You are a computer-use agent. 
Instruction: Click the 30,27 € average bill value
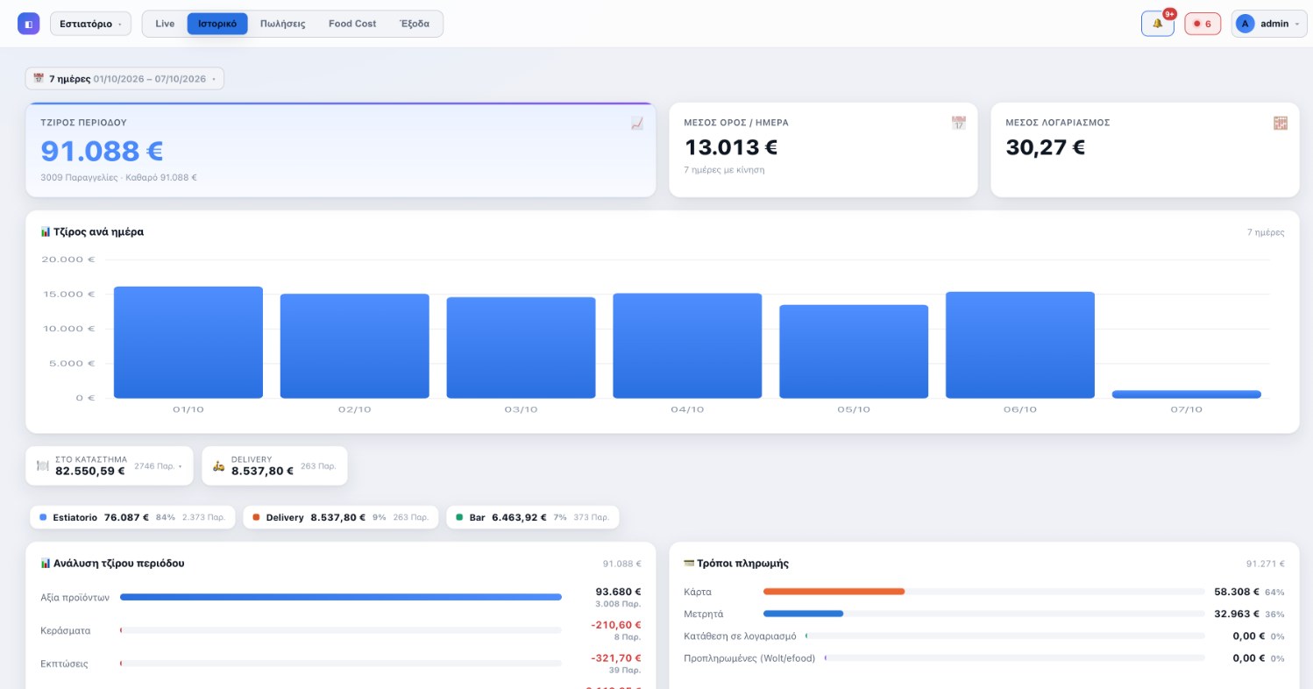point(1046,147)
